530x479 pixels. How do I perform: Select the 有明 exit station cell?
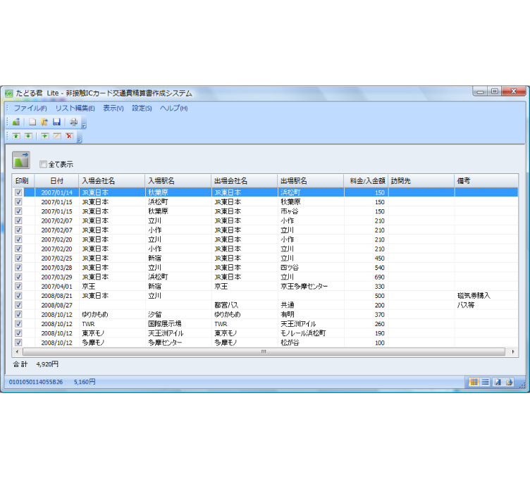pyautogui.click(x=311, y=314)
